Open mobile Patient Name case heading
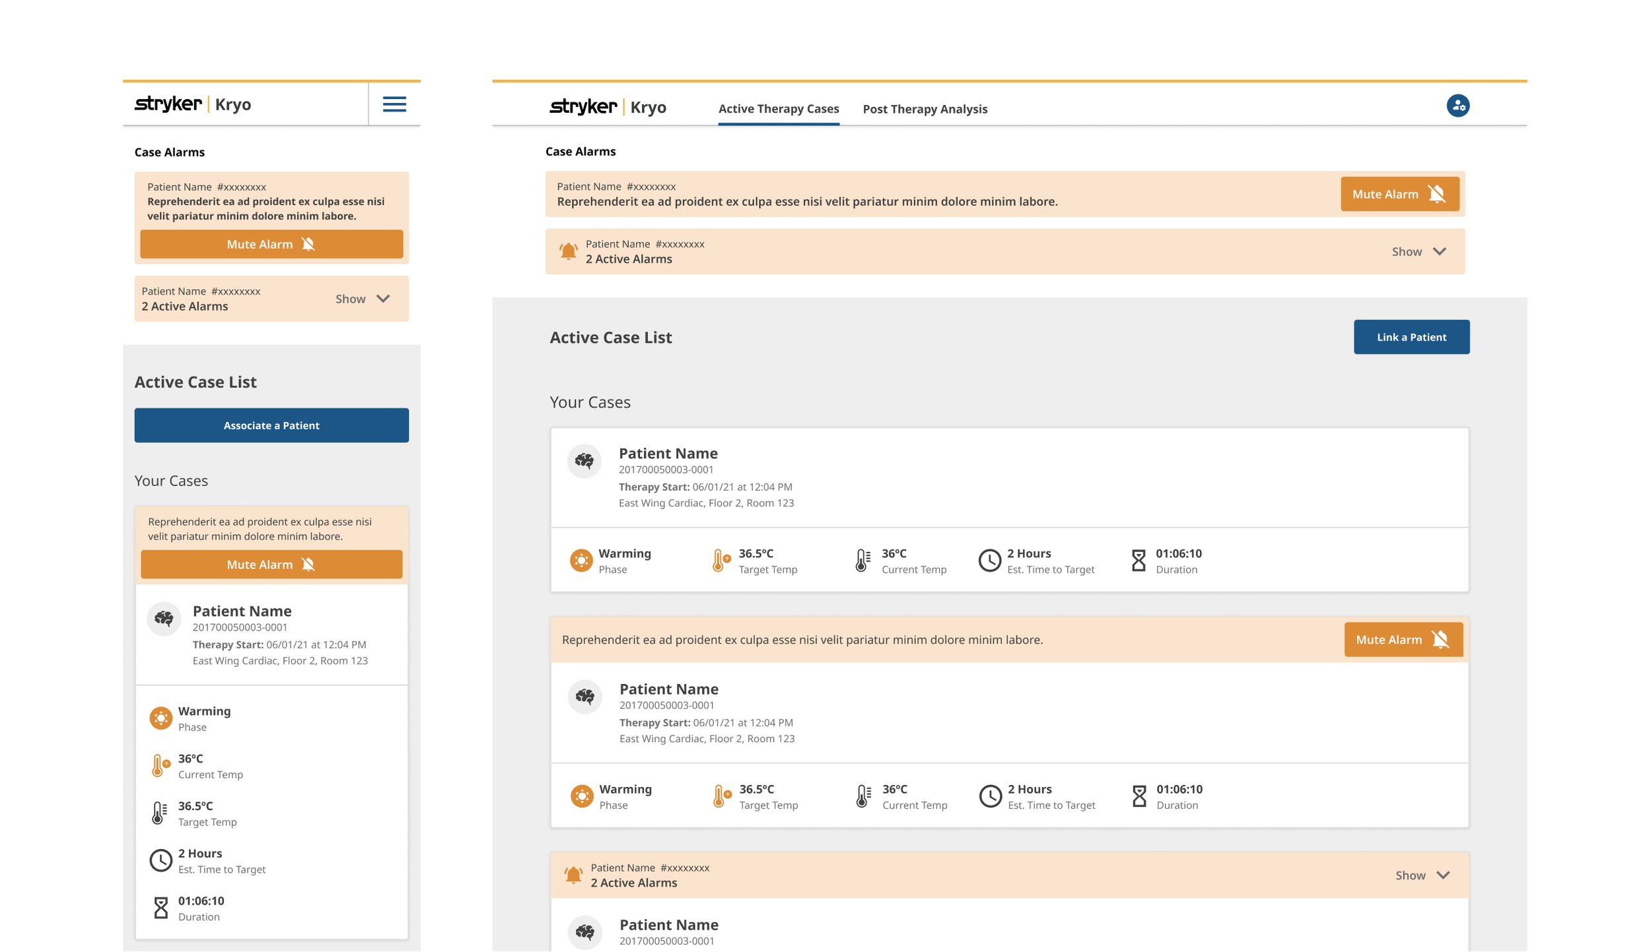 242,611
